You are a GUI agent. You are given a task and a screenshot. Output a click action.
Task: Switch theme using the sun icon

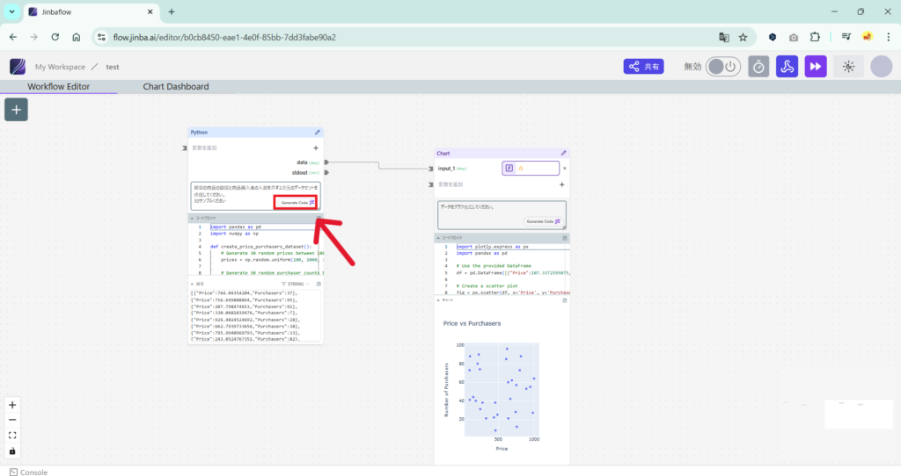coord(848,67)
